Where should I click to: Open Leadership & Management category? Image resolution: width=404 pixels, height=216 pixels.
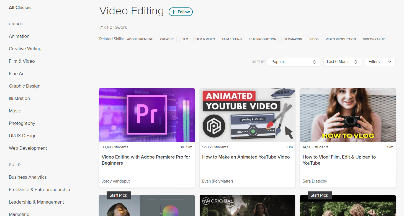pos(37,202)
